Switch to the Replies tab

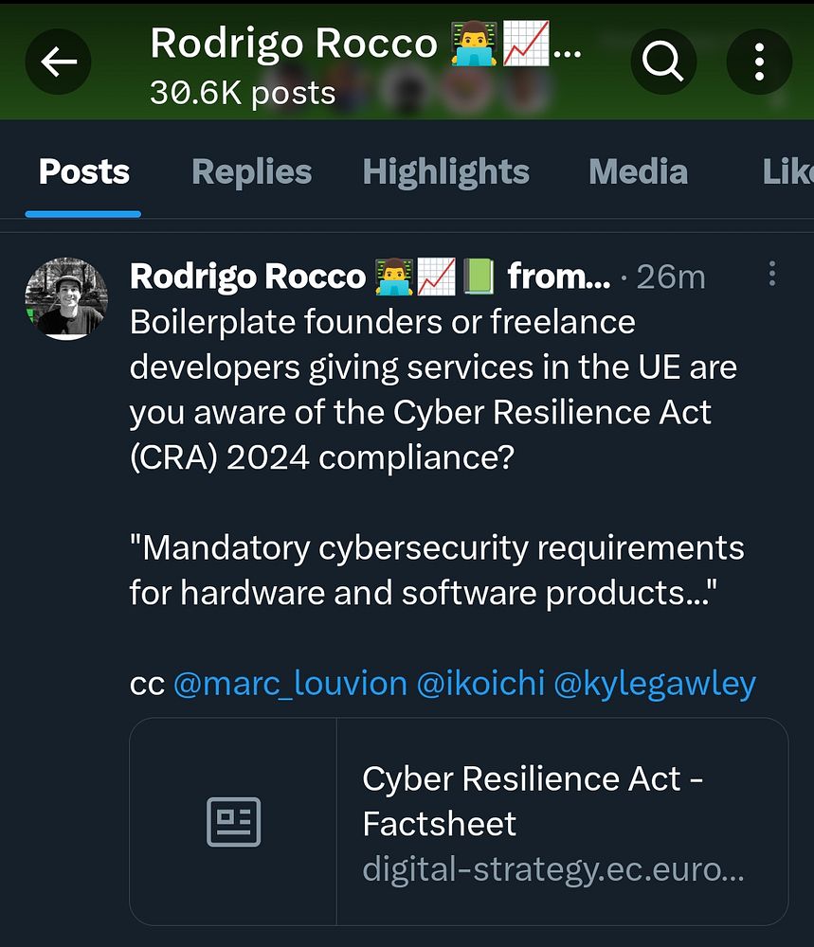(251, 172)
